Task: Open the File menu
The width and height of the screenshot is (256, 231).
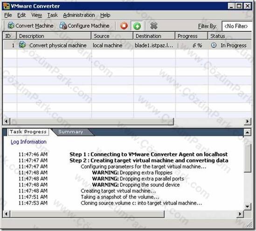Action: click(8, 15)
